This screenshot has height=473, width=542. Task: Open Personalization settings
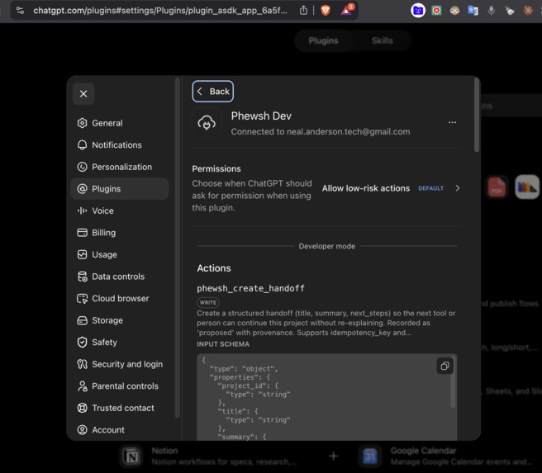[119, 167]
